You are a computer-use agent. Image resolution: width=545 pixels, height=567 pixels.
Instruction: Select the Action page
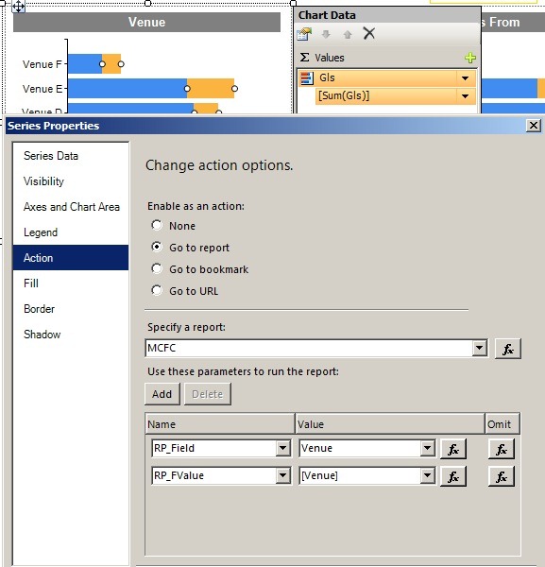click(x=71, y=257)
